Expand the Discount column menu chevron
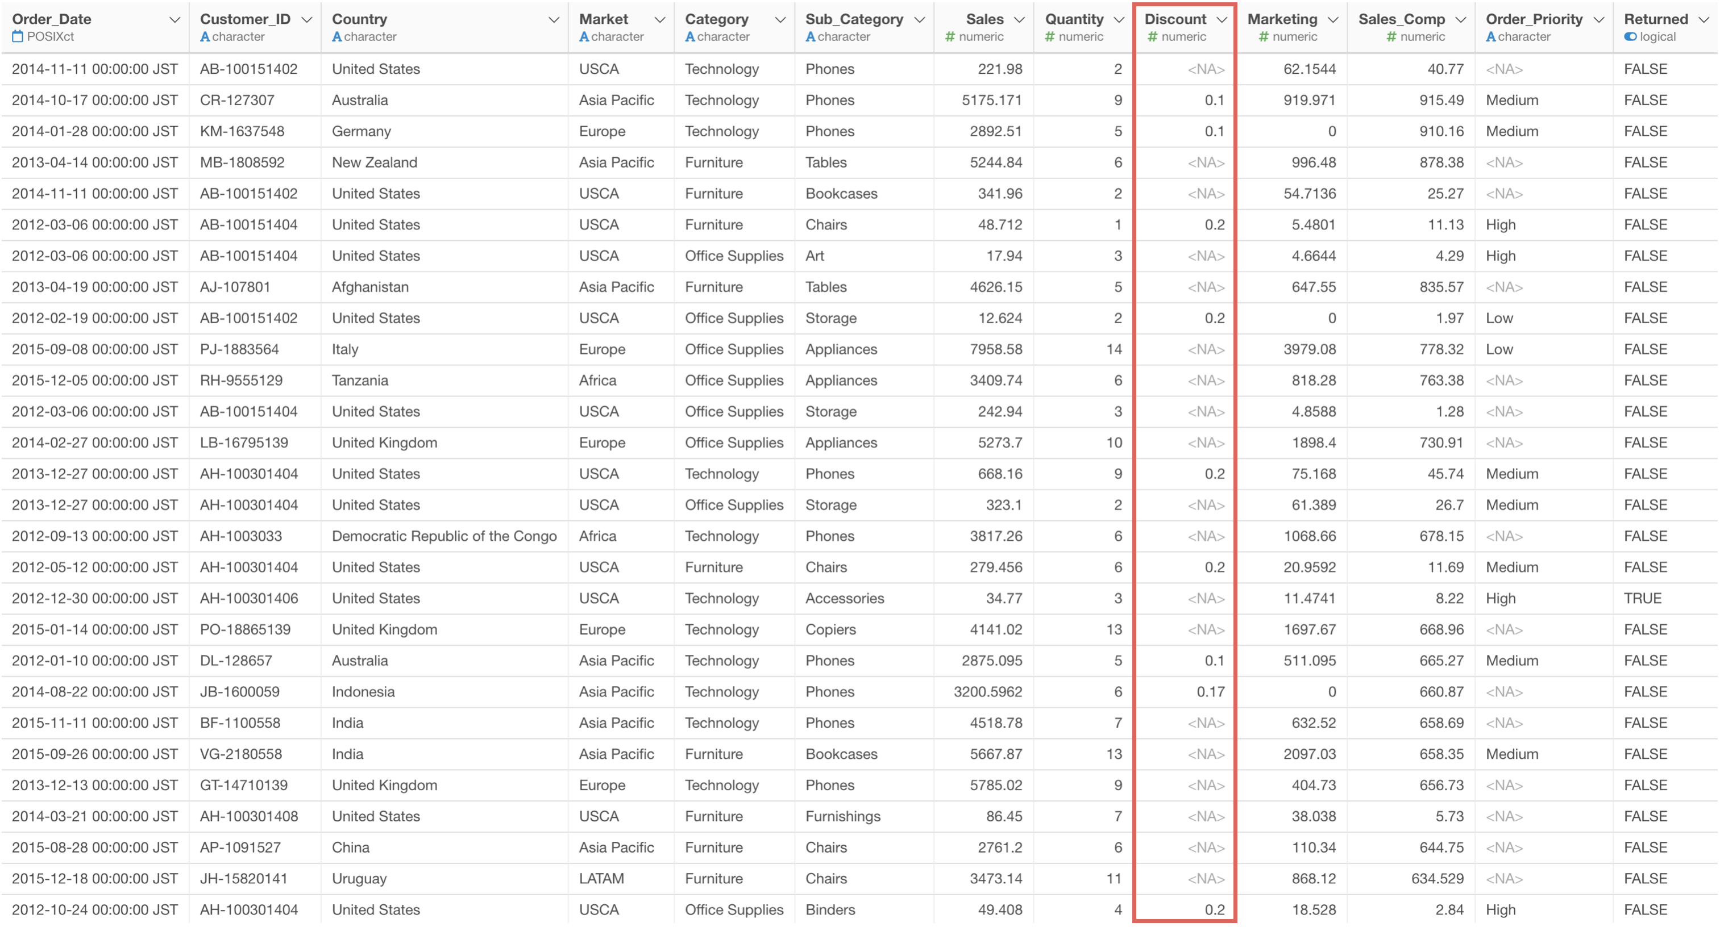Screen dimensions: 1720x927 coord(1222,20)
